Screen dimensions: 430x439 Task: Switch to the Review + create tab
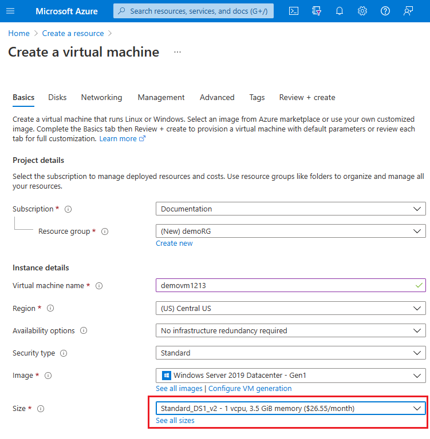pos(307,97)
